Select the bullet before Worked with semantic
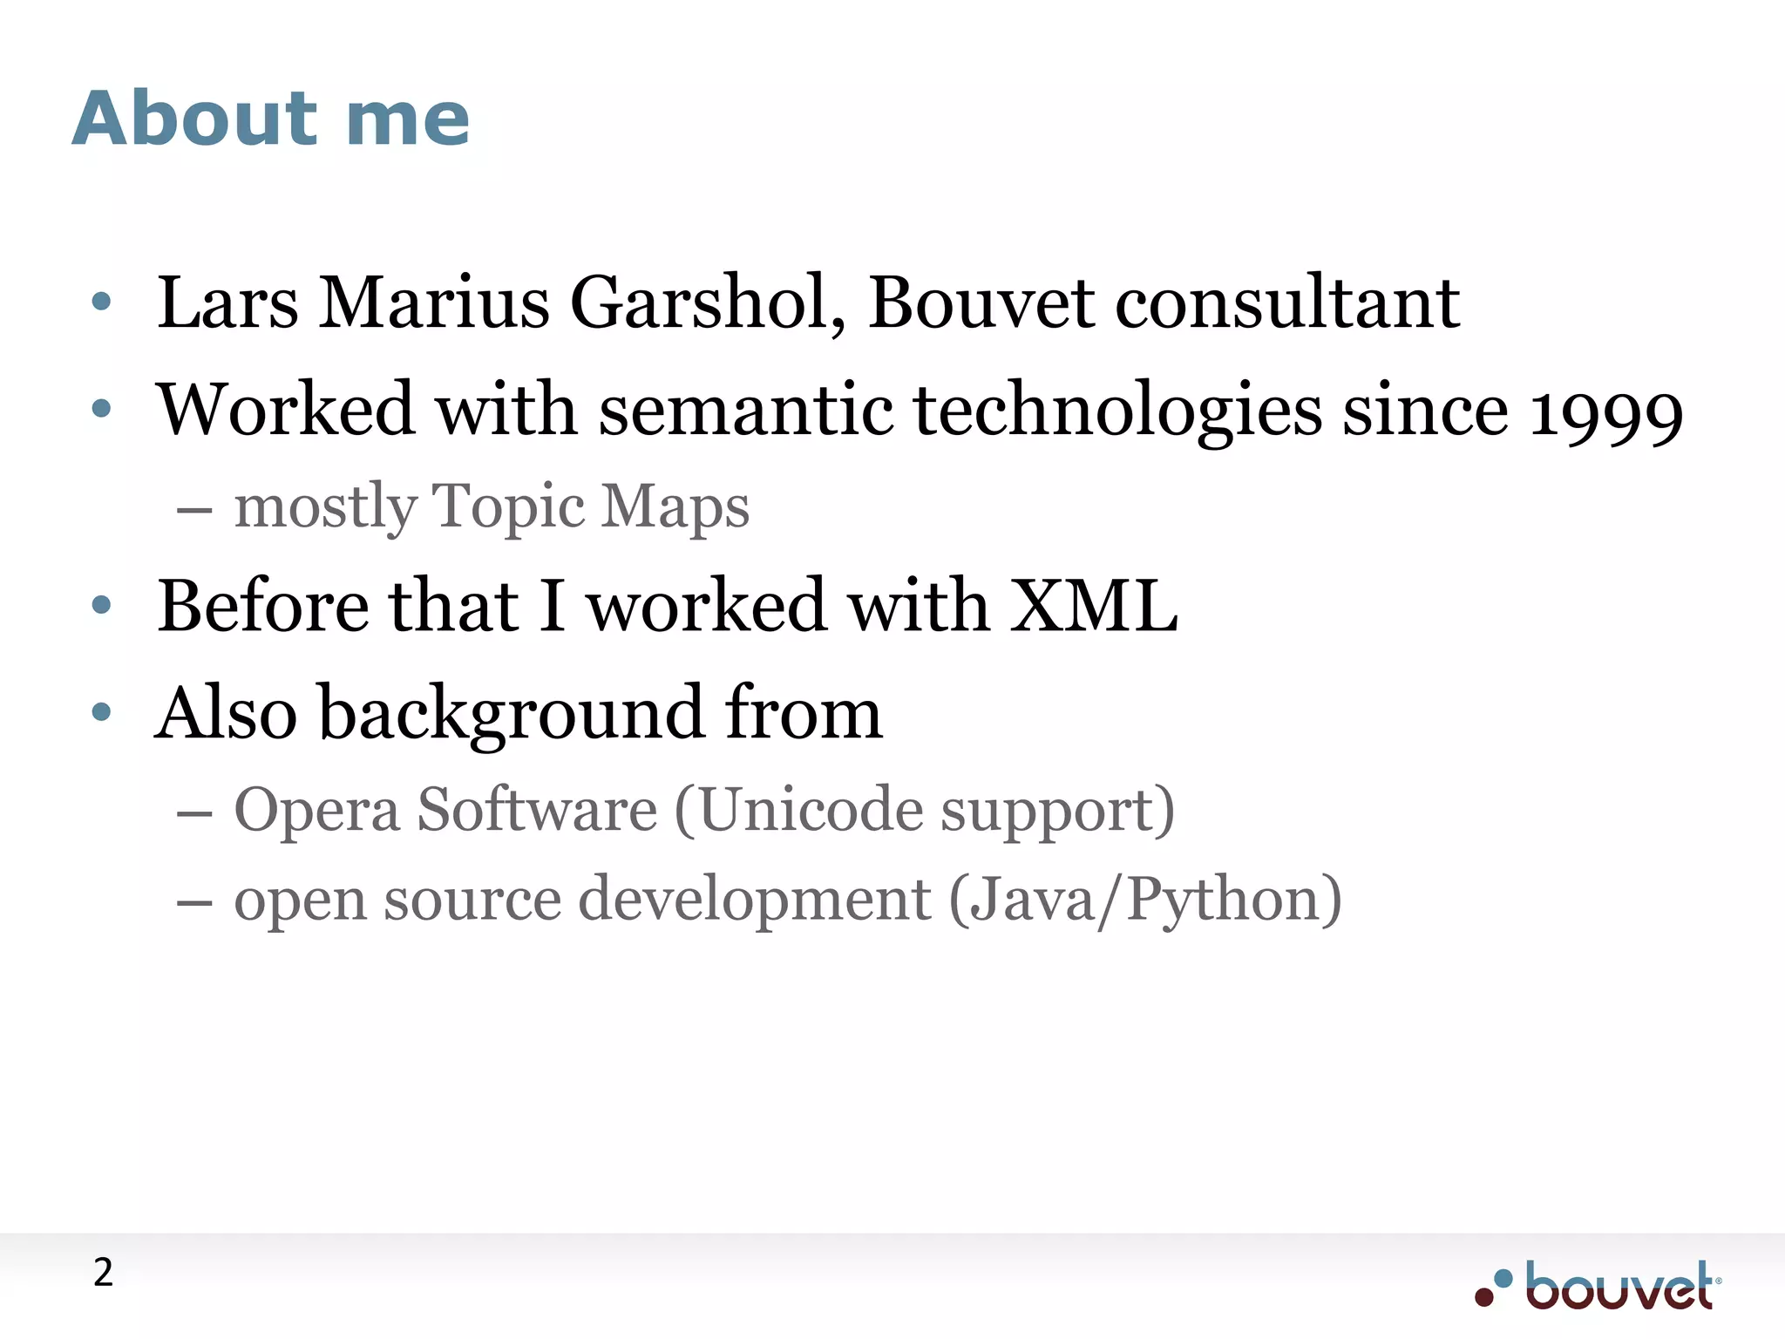 102,408
